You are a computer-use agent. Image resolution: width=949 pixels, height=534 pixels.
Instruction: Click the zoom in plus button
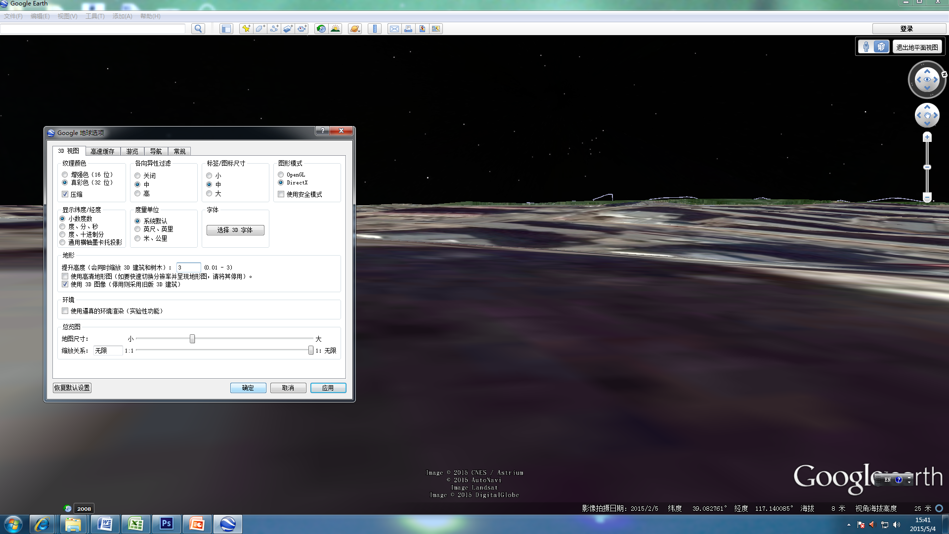[927, 137]
